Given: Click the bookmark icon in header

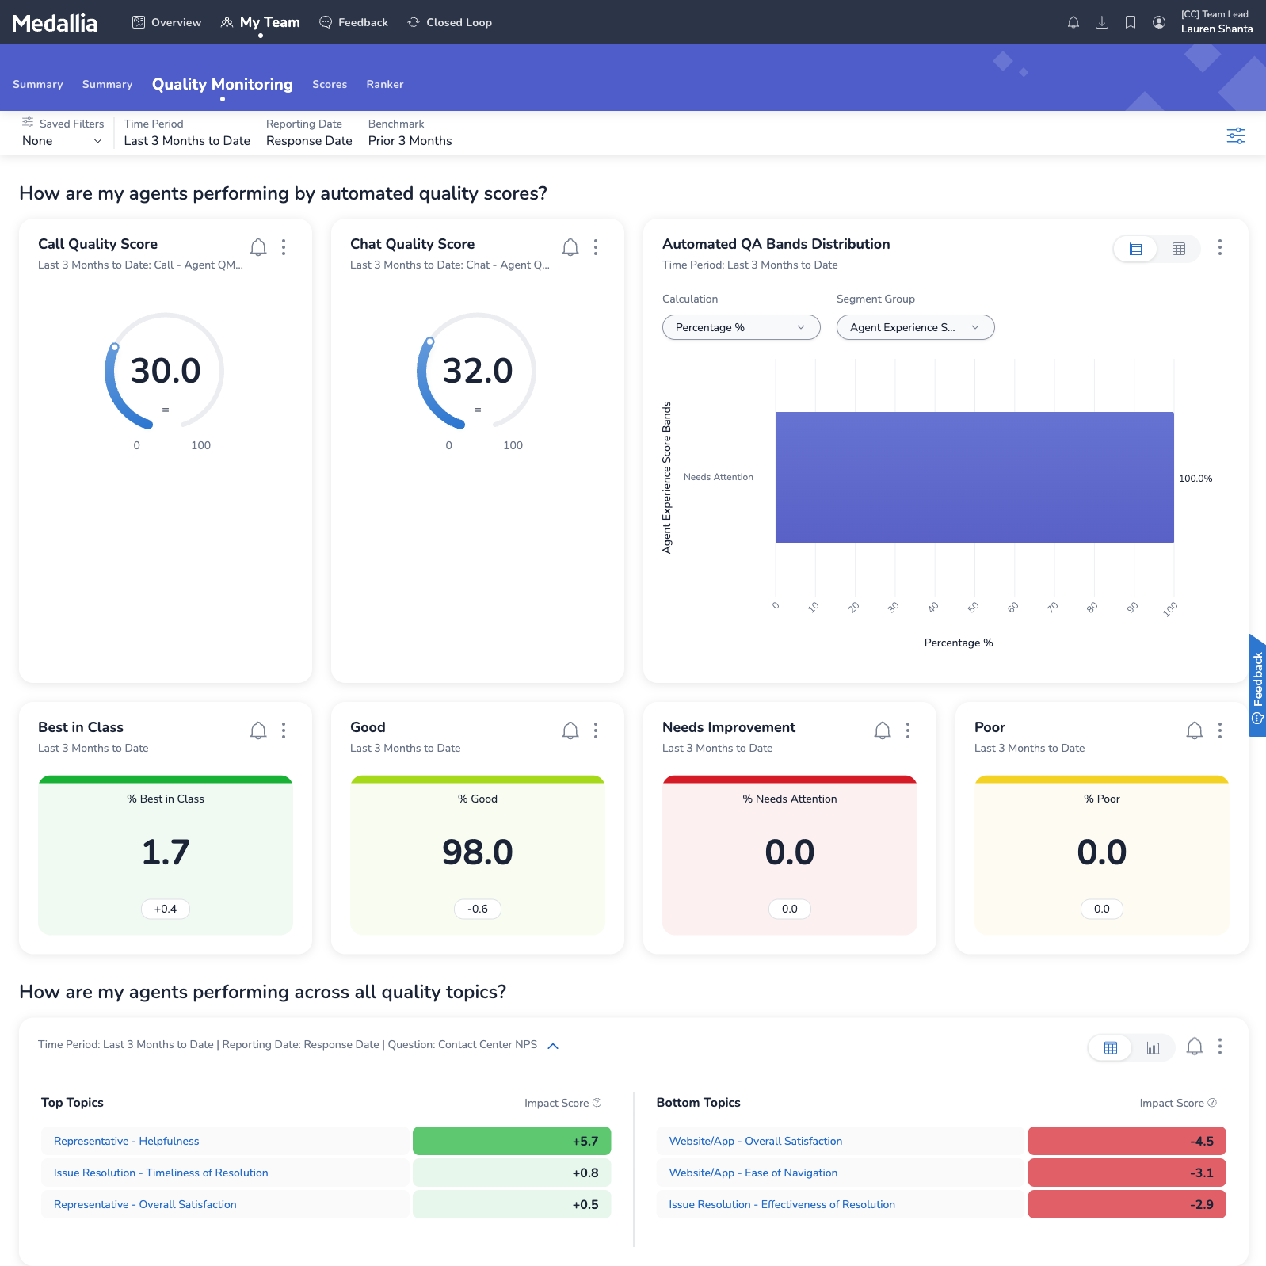Looking at the screenshot, I should coord(1130,22).
